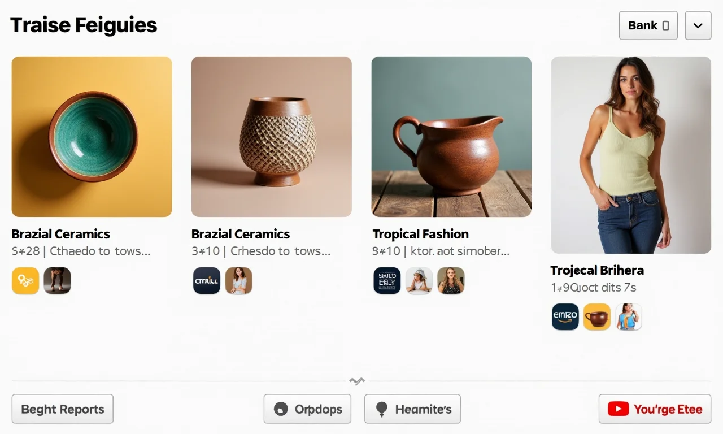
Task: Click the SWILD ERLY brand icon
Action: (387, 280)
